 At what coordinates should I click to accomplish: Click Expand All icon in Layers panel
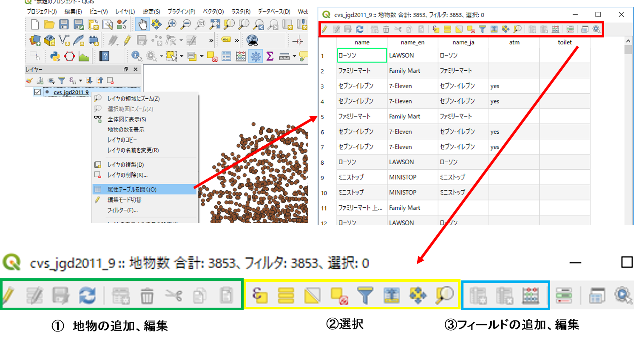pyautogui.click(x=89, y=80)
